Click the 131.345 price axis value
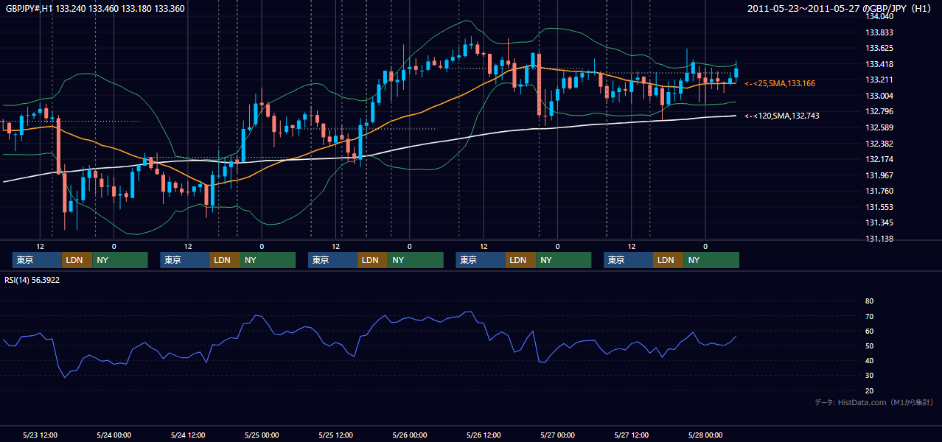Viewport: 942px width, 442px height. click(880, 222)
